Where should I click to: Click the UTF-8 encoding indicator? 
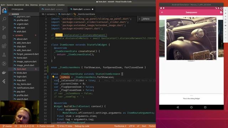click(x=131, y=126)
